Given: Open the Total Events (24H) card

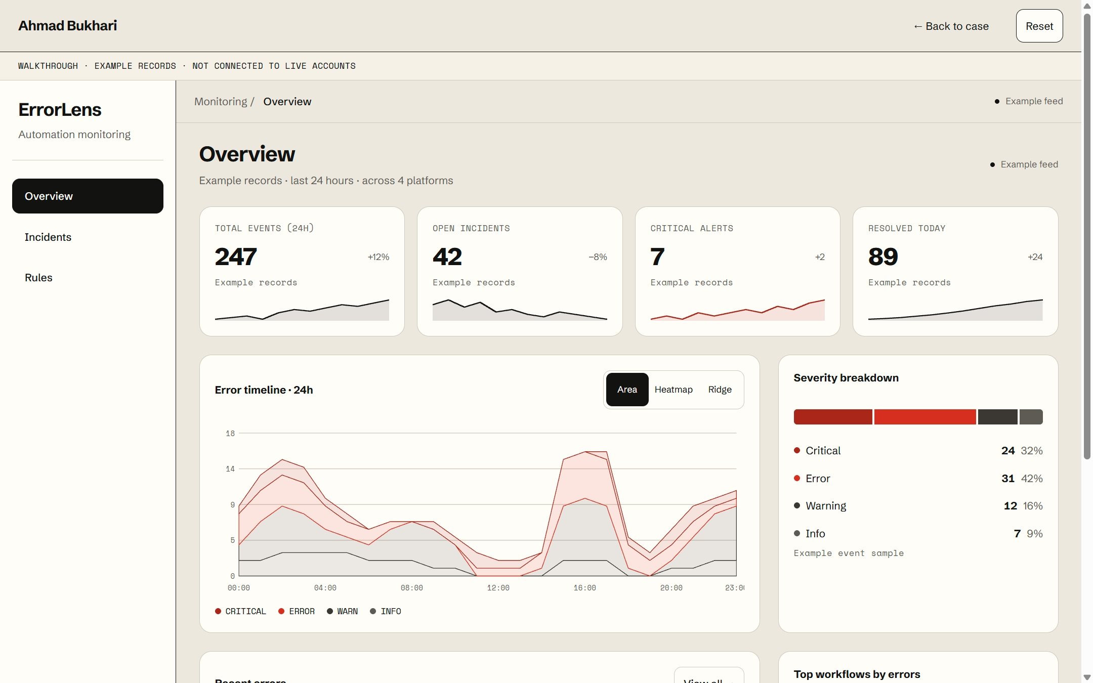Looking at the screenshot, I should coord(302,271).
